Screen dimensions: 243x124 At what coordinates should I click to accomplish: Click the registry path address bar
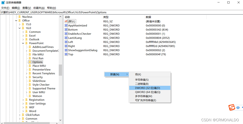121,12
